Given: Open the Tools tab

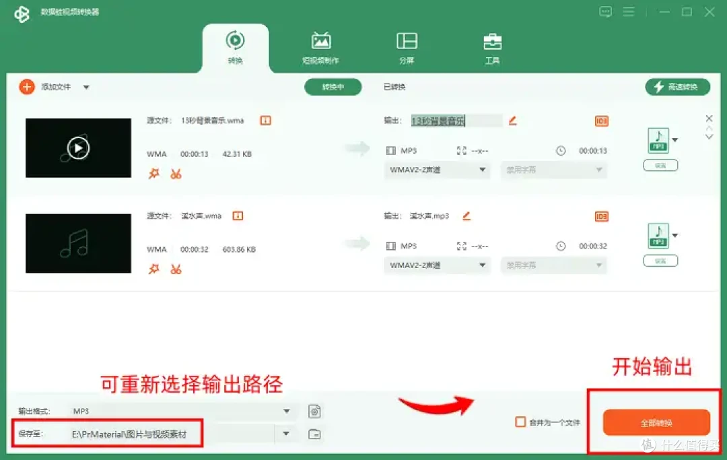Looking at the screenshot, I should pos(492,48).
